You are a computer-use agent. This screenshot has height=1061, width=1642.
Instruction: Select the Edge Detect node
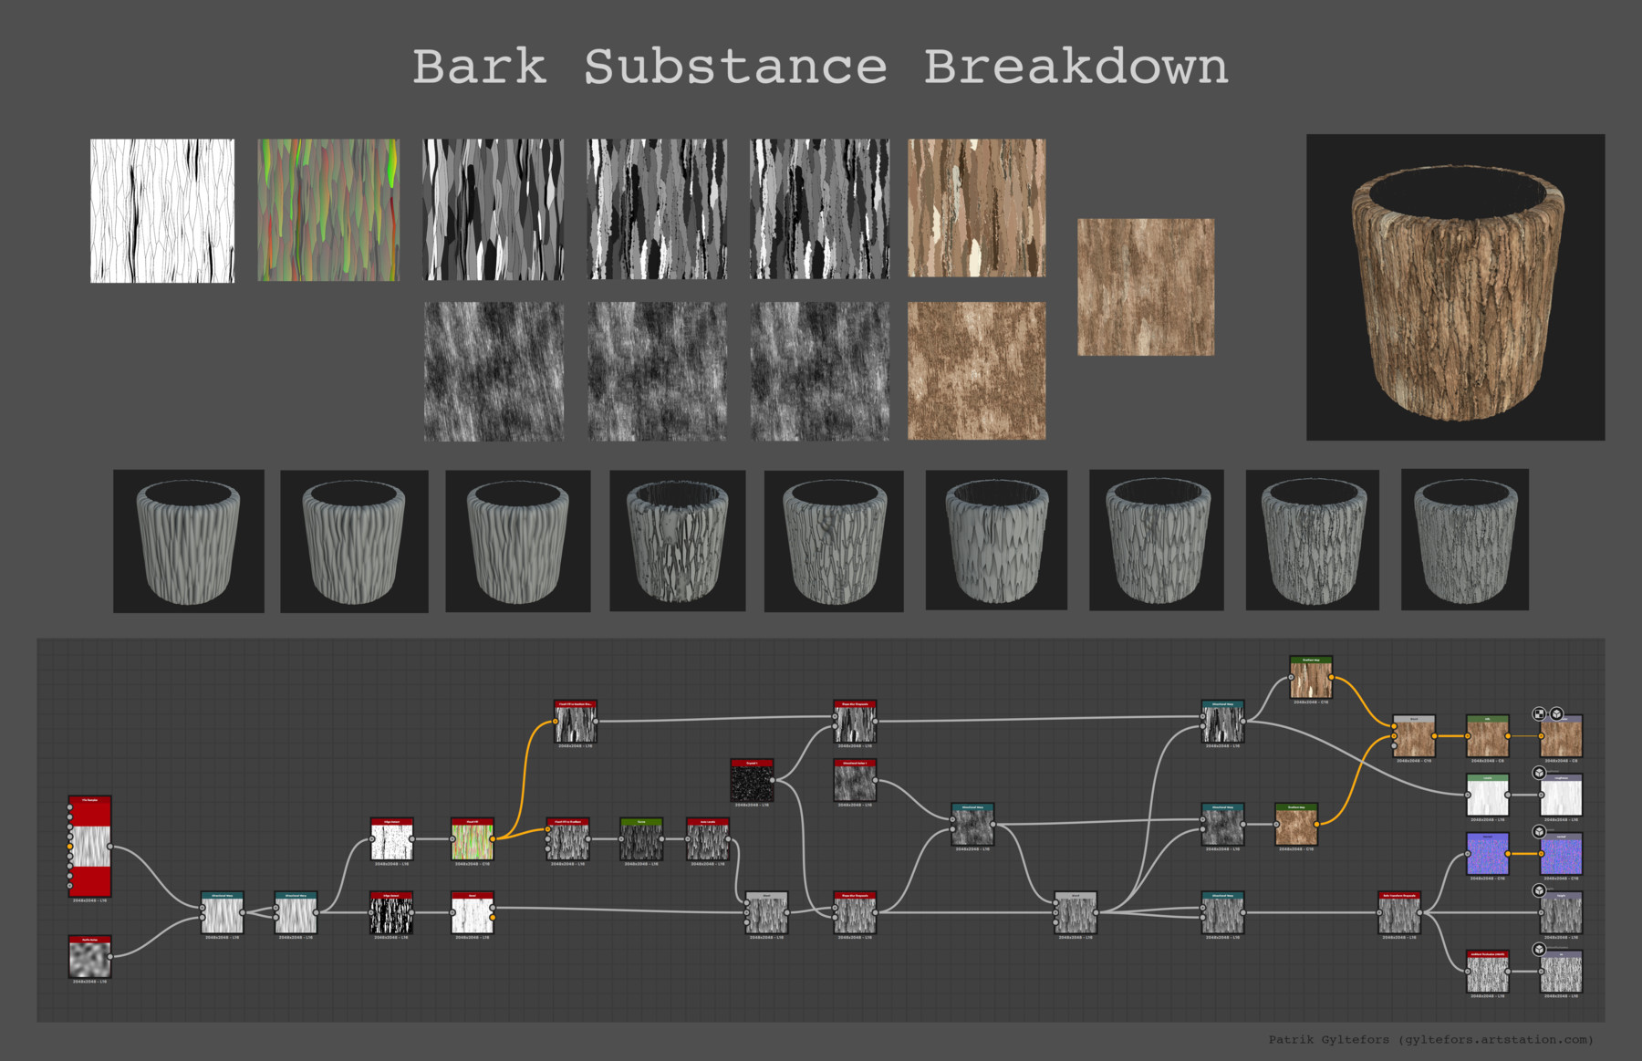391,840
